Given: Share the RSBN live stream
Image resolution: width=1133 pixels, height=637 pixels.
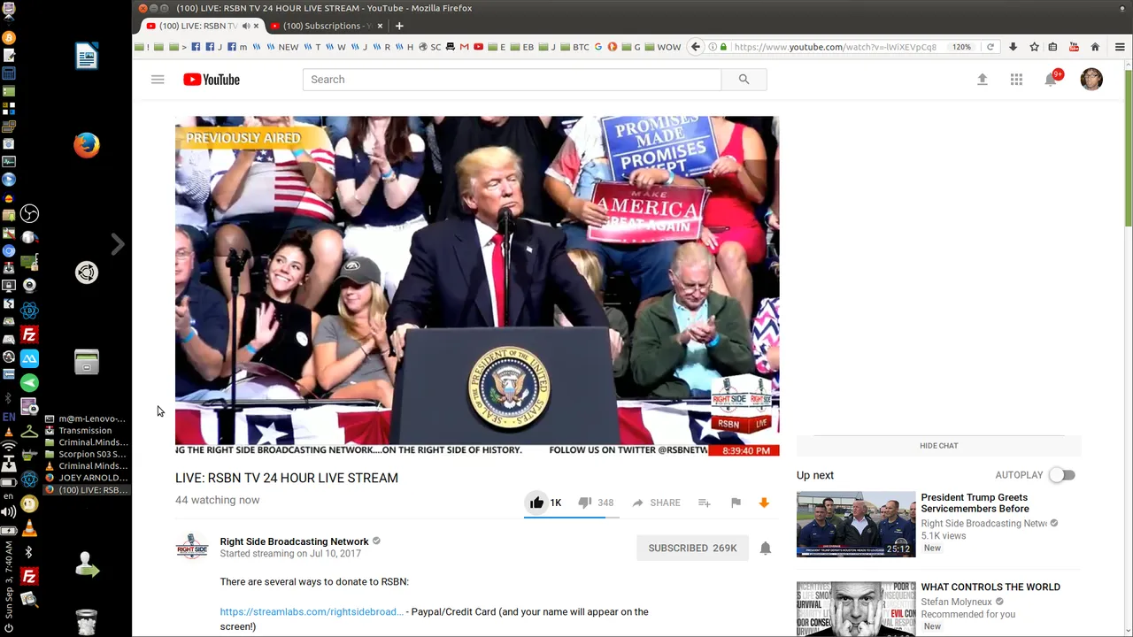Looking at the screenshot, I should (x=656, y=503).
